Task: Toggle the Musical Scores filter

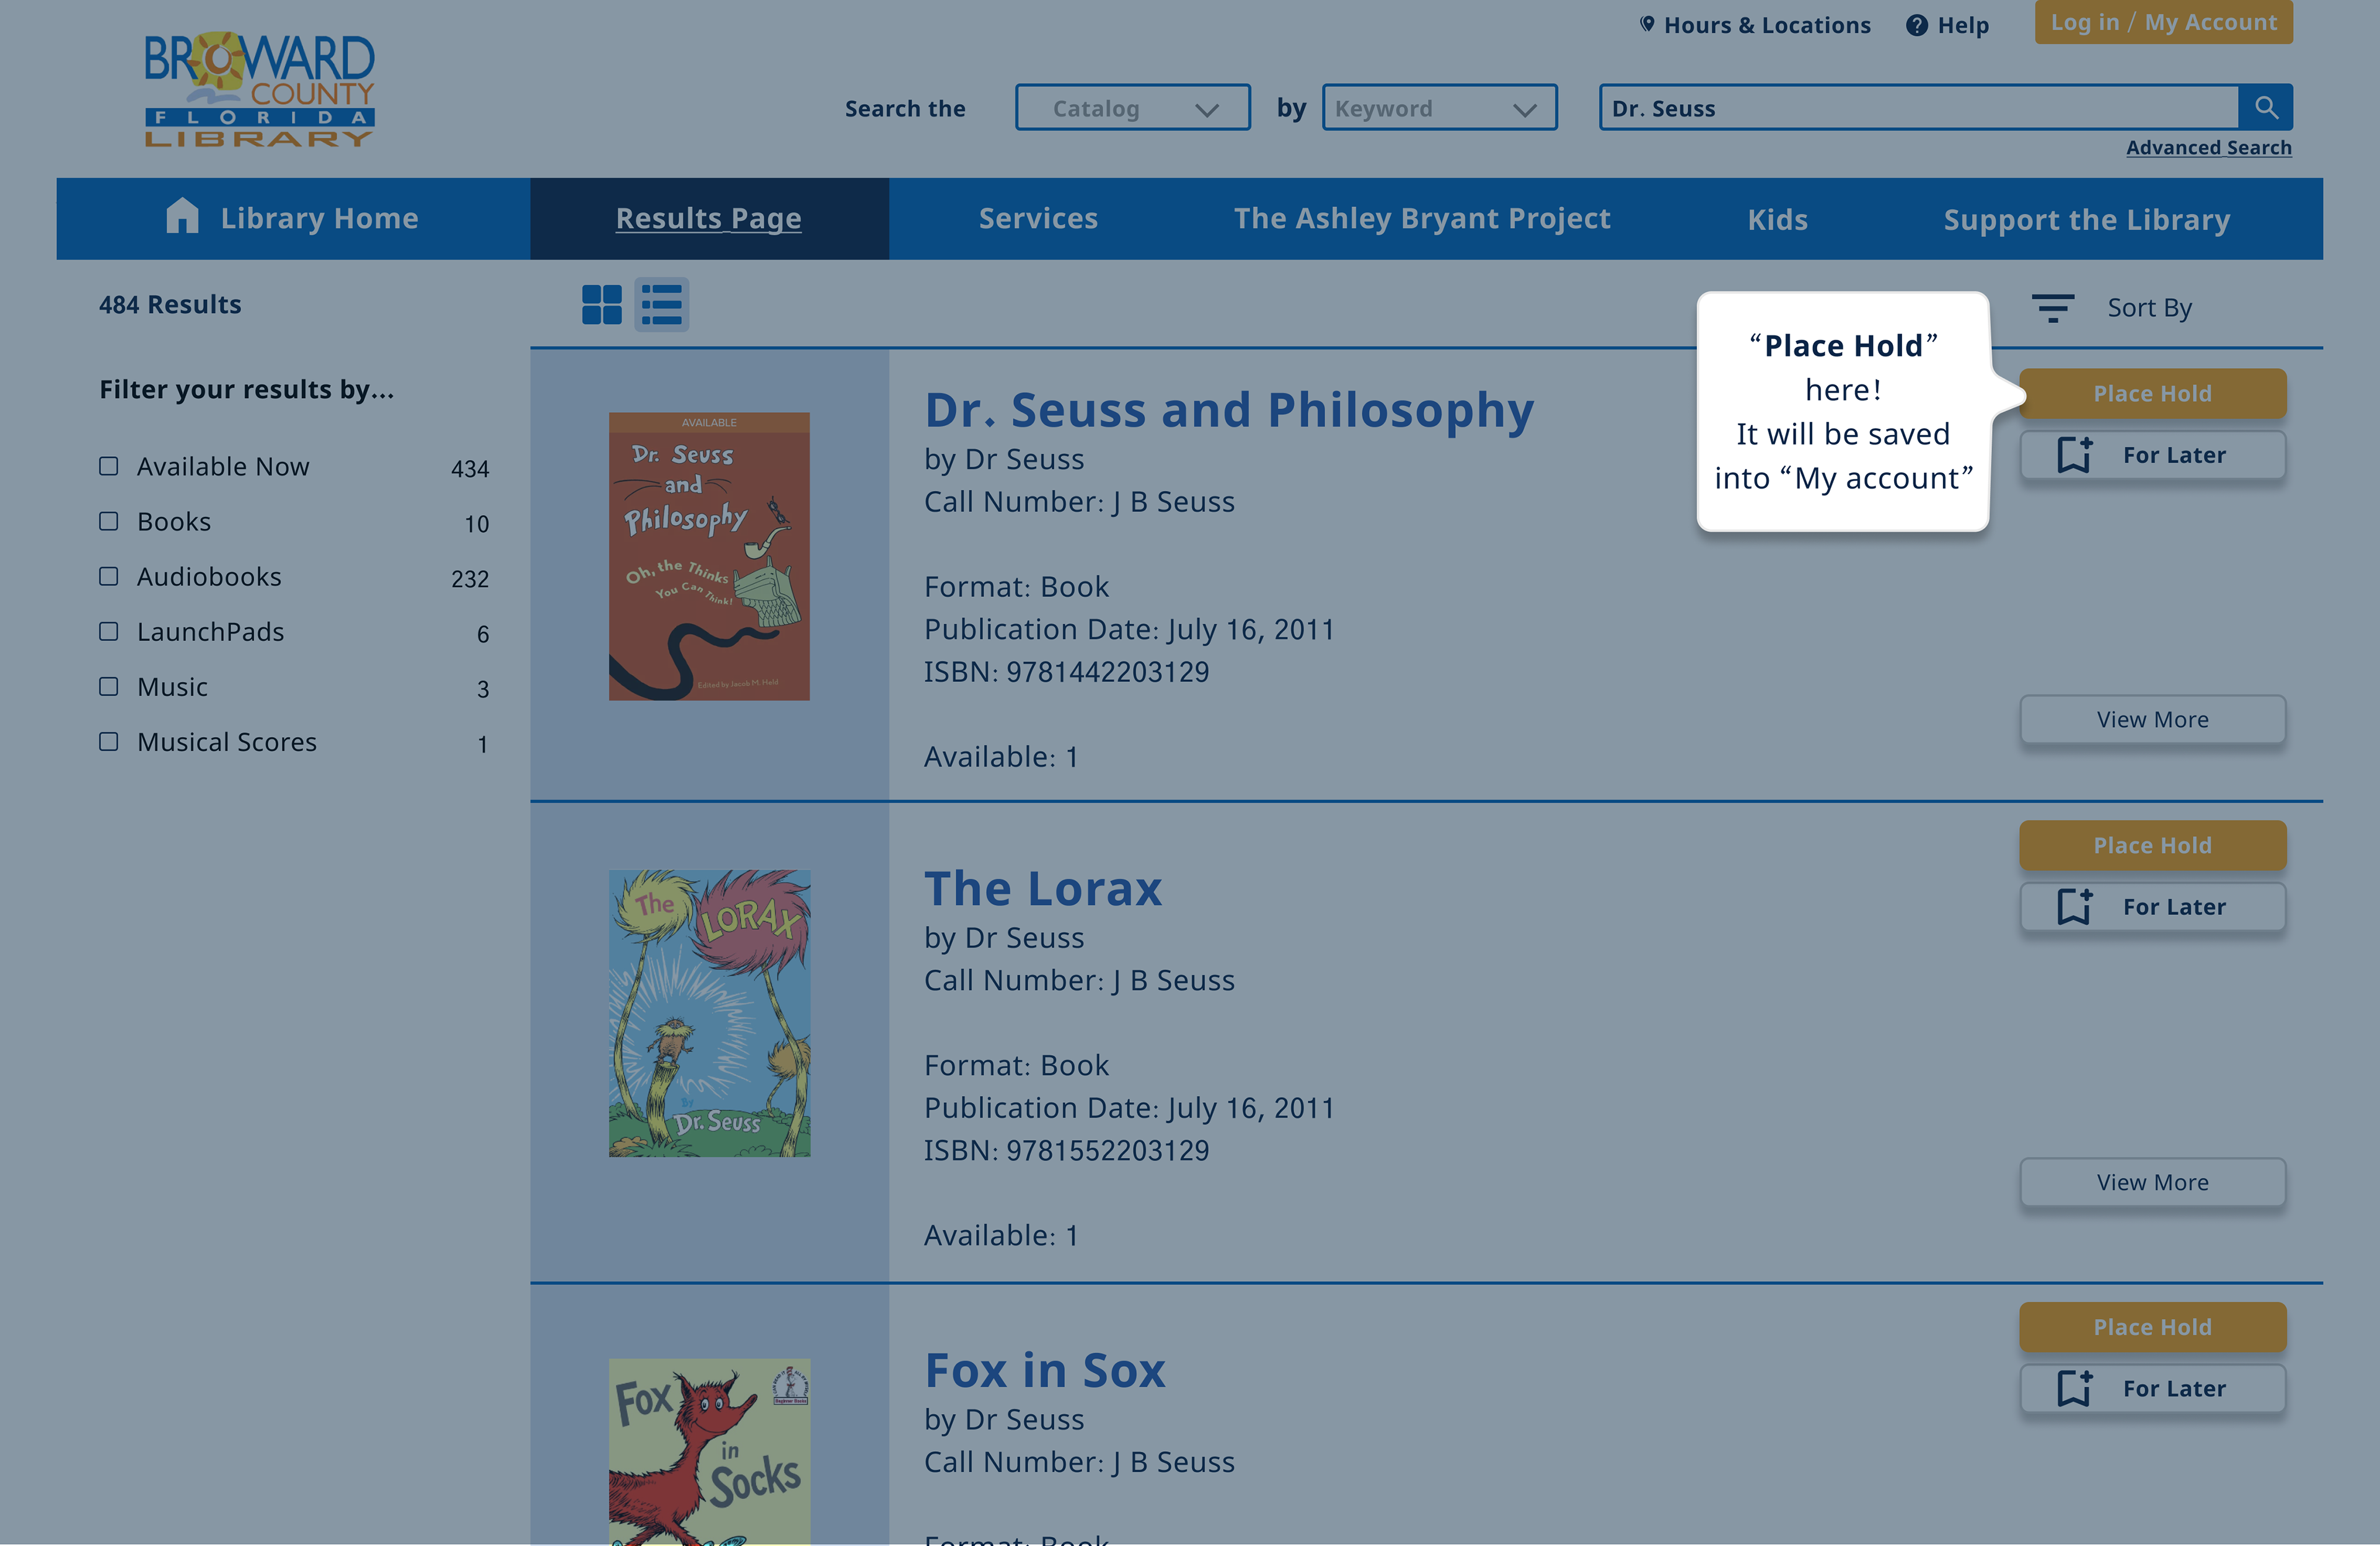Action: pos(109,741)
